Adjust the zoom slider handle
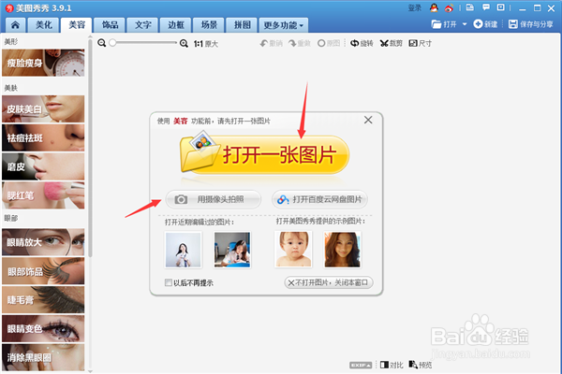The image size is (562, 374). click(112, 43)
